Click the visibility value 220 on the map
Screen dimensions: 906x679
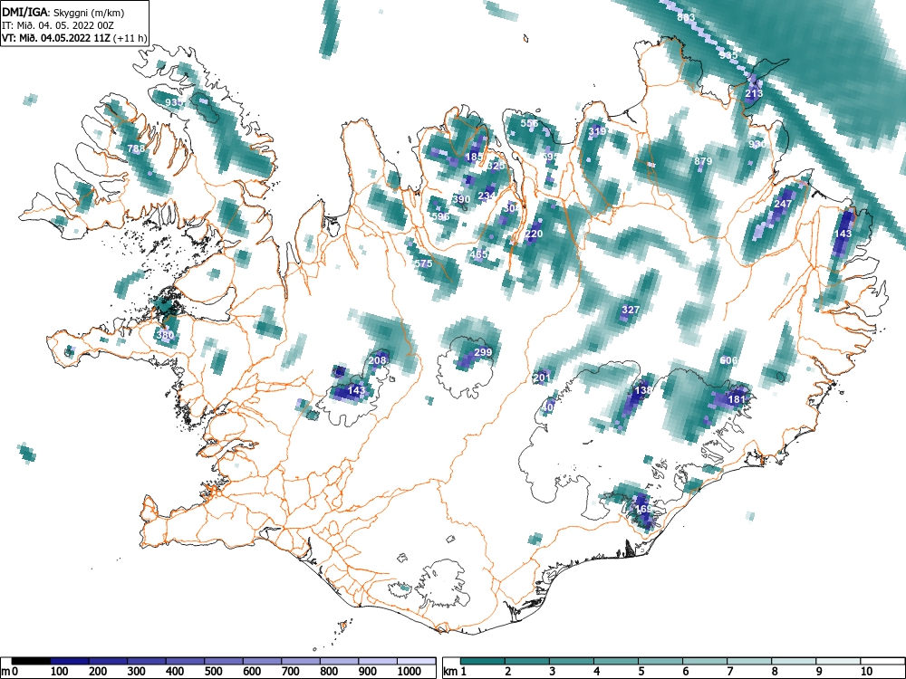(x=534, y=234)
